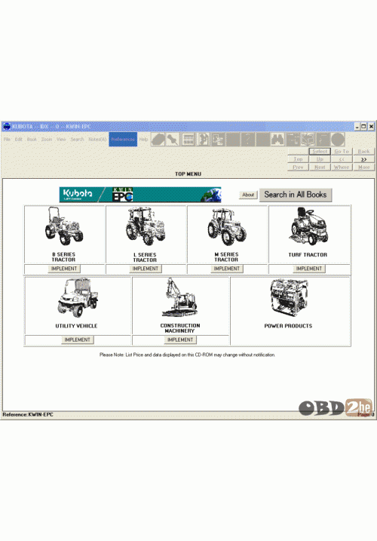Click the question mark toolbar icon
Image resolution: width=377 pixels, height=541 pixels.
click(248, 140)
